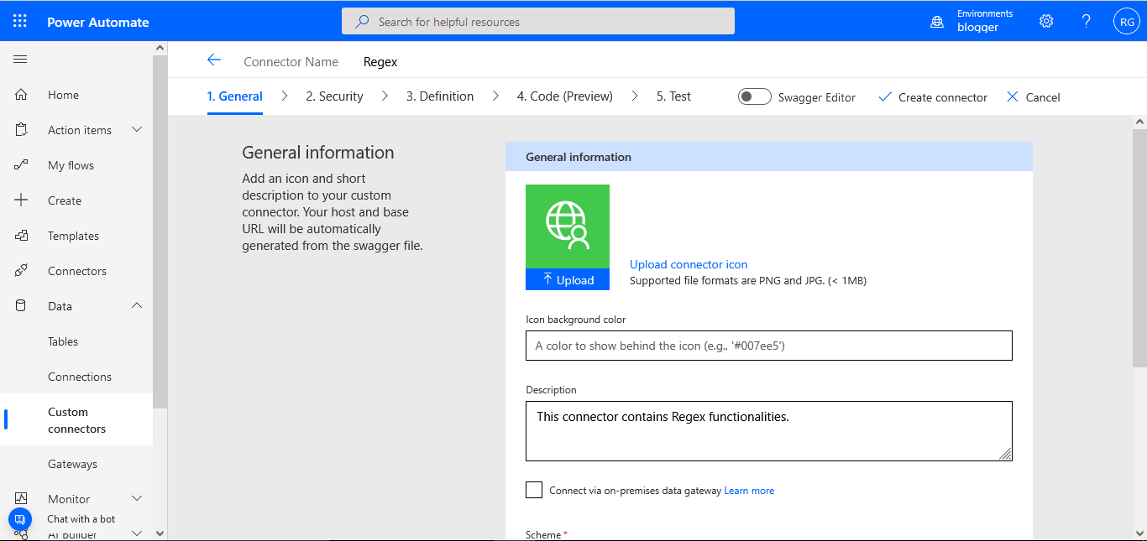Click the Action items clipboard icon
The image size is (1147, 541).
tap(22, 130)
